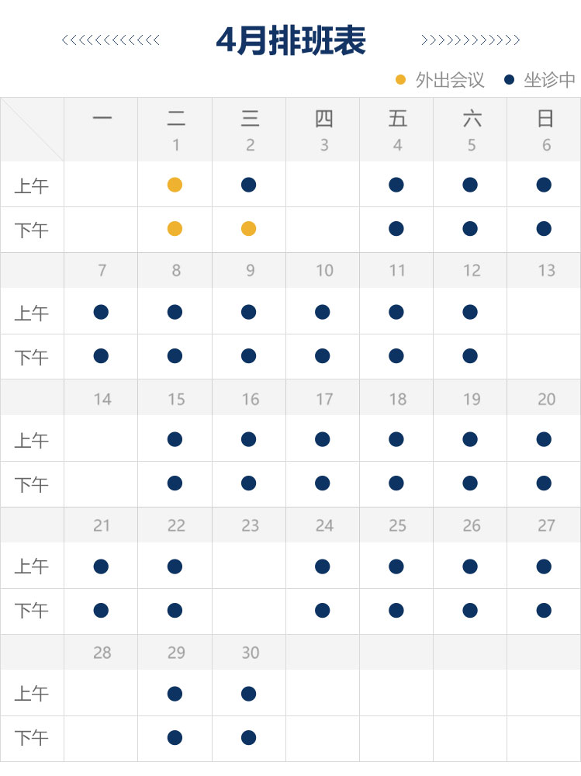581x776 pixels.
Task: Click date number 23 in the calendar
Action: click(x=251, y=525)
